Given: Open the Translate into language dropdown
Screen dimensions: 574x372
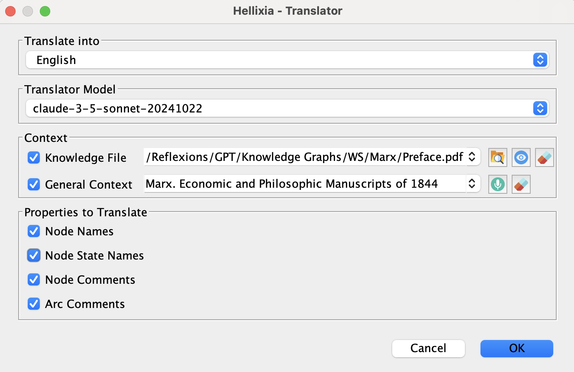Looking at the screenshot, I should pyautogui.click(x=540, y=60).
